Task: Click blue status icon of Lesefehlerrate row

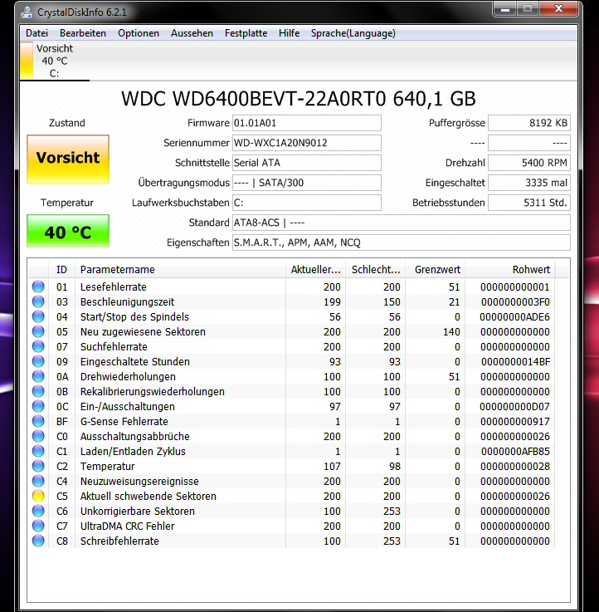Action: (x=38, y=286)
